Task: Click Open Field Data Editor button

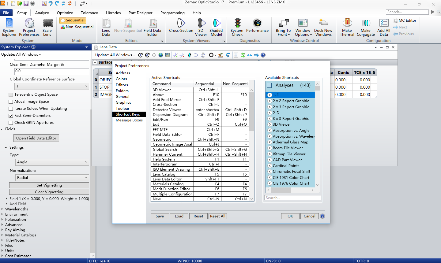Action: [x=36, y=138]
